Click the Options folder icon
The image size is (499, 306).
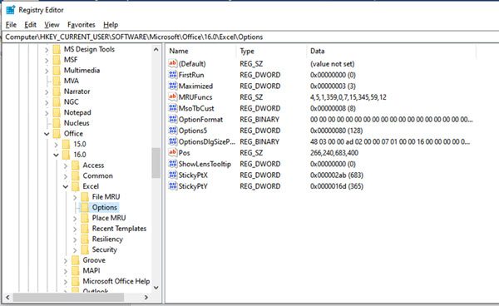click(x=85, y=207)
